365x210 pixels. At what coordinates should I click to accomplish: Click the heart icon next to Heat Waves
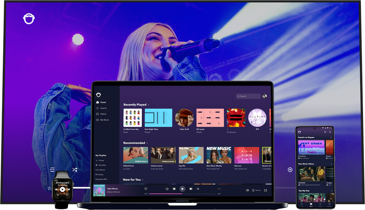click(146, 189)
